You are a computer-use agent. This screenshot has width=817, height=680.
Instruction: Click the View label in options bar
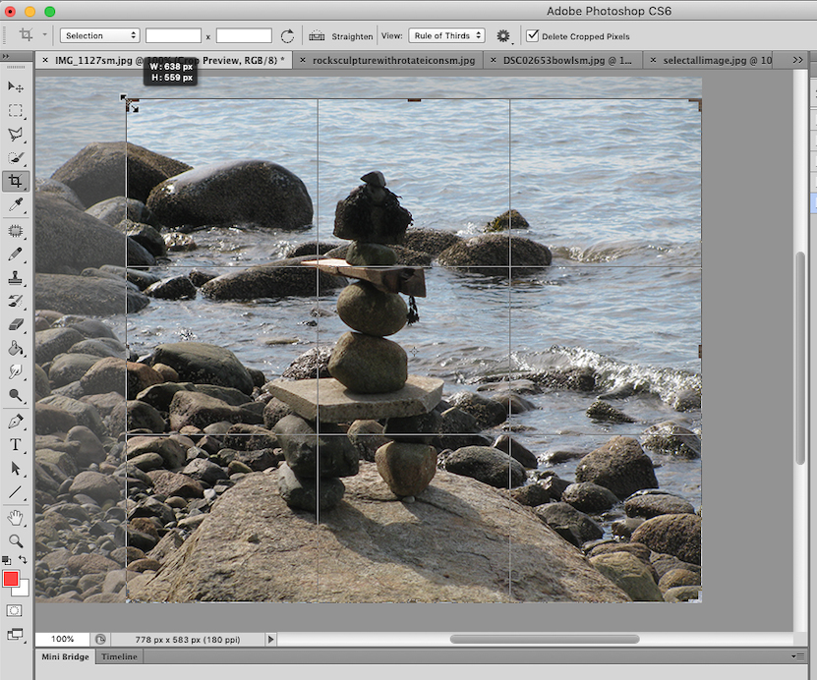tap(392, 36)
